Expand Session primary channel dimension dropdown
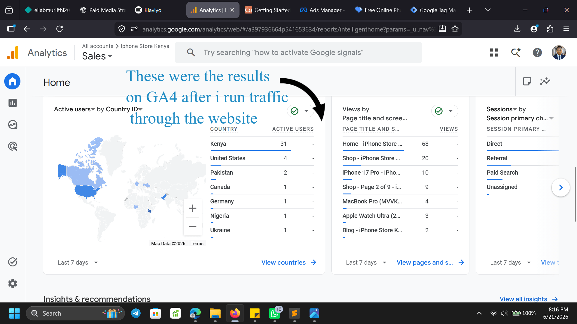The width and height of the screenshot is (577, 324). click(520, 118)
